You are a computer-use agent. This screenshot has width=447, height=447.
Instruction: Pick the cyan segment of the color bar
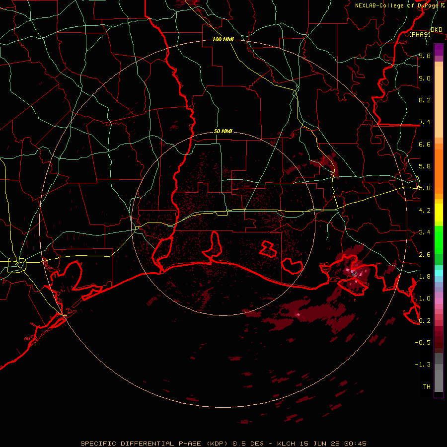tap(439, 273)
